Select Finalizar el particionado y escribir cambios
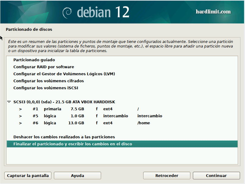Viewport: 245px width, 184px height. point(73,144)
